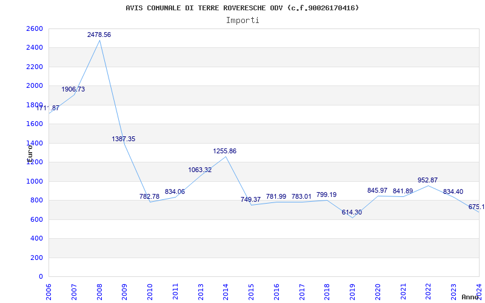Click the 2013 x-axis year label
The width and height of the screenshot is (485, 303).
pyautogui.click(x=201, y=292)
